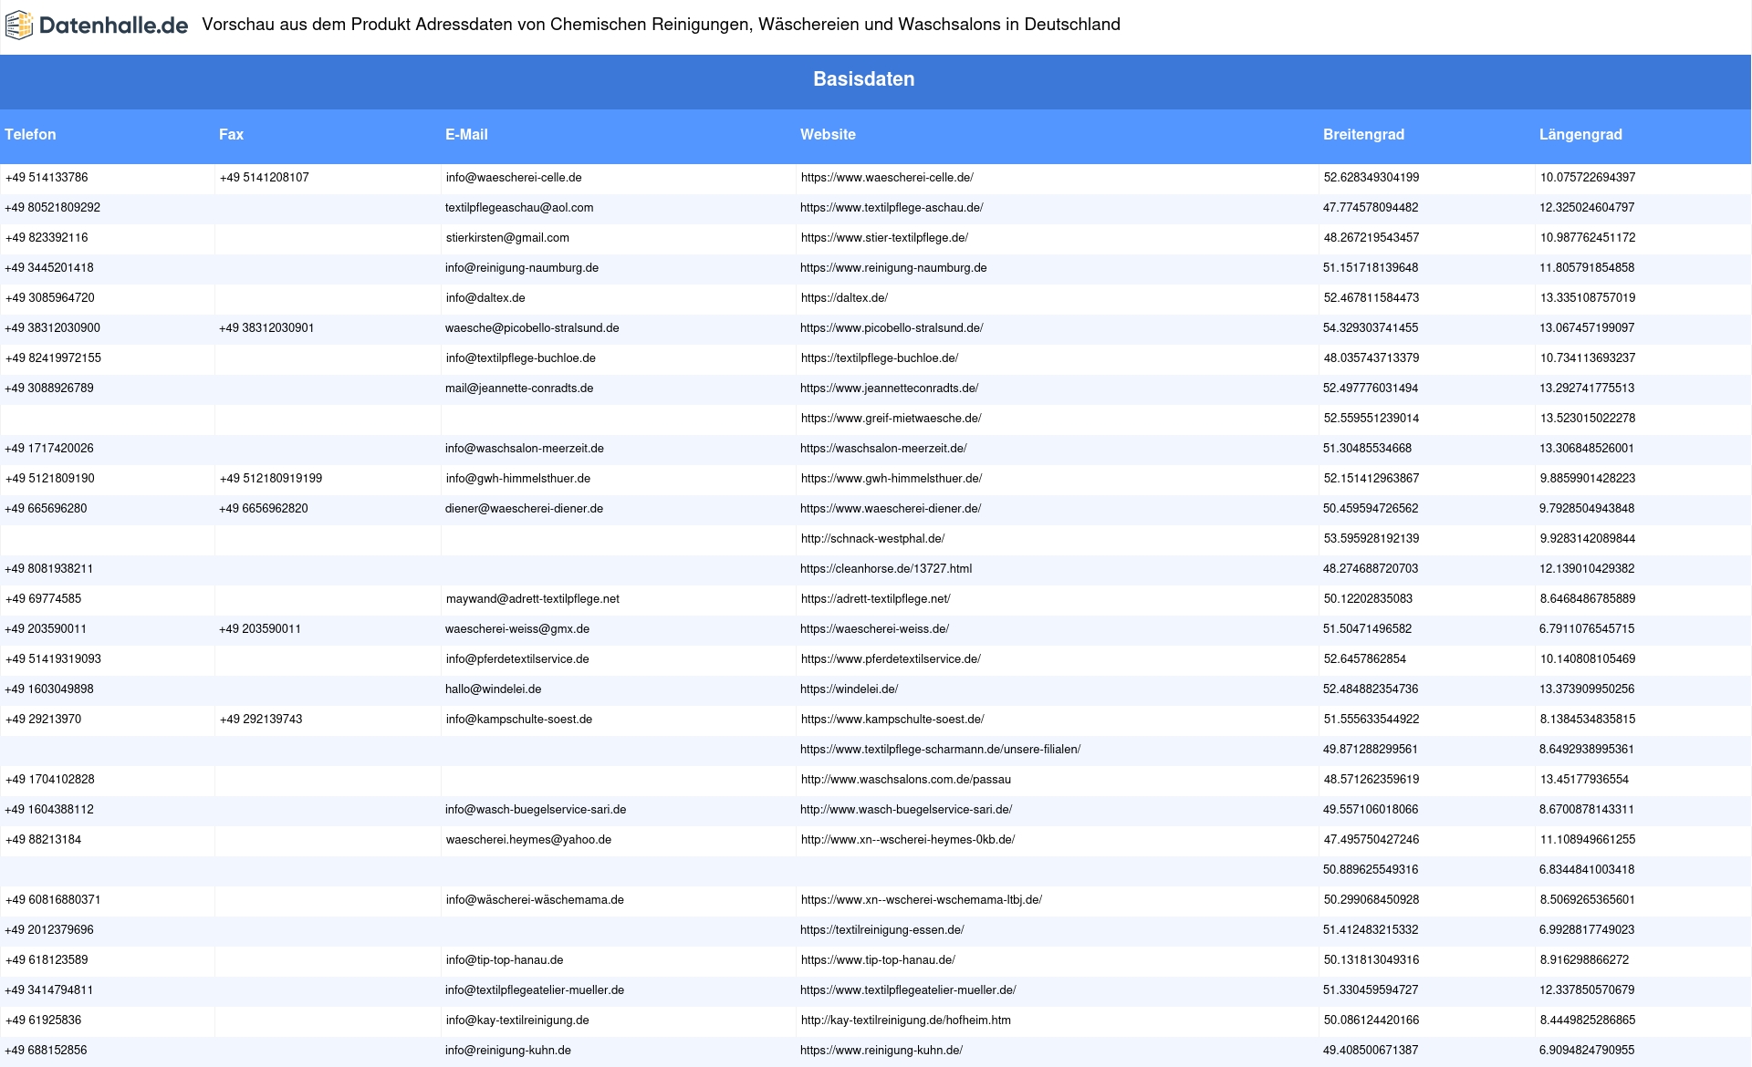
Task: Select longitude value 10.075722694397
Action: (x=1588, y=178)
